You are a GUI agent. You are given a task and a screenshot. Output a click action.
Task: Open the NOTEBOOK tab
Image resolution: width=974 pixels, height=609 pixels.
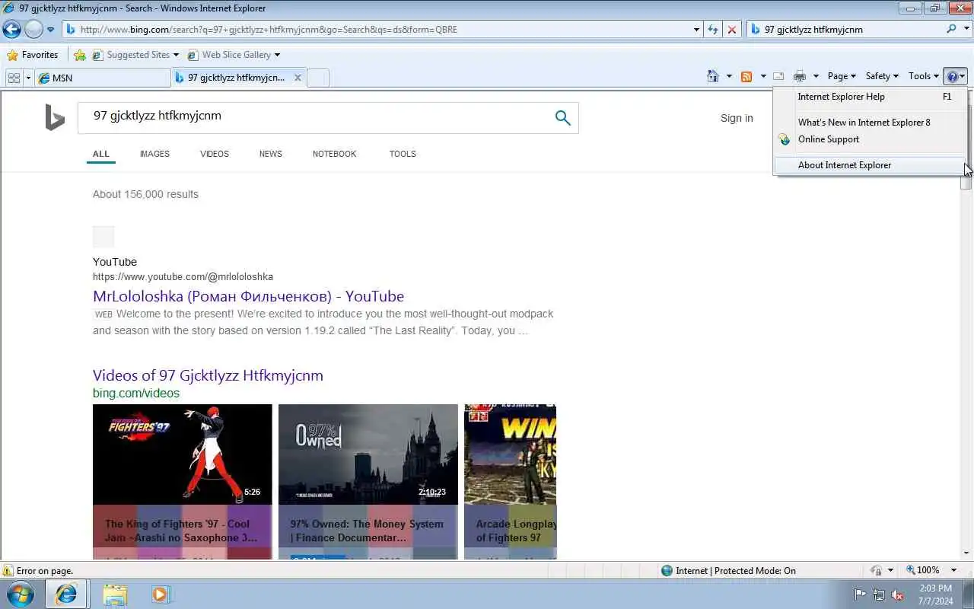334,154
